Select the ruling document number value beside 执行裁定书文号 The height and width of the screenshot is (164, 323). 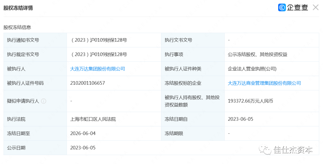tap(99, 54)
